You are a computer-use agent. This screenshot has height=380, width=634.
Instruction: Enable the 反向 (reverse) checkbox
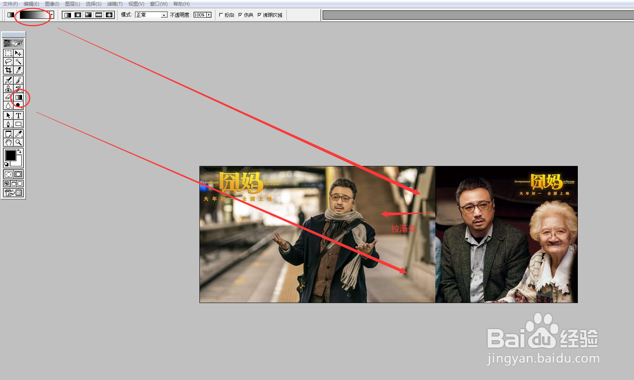point(221,15)
